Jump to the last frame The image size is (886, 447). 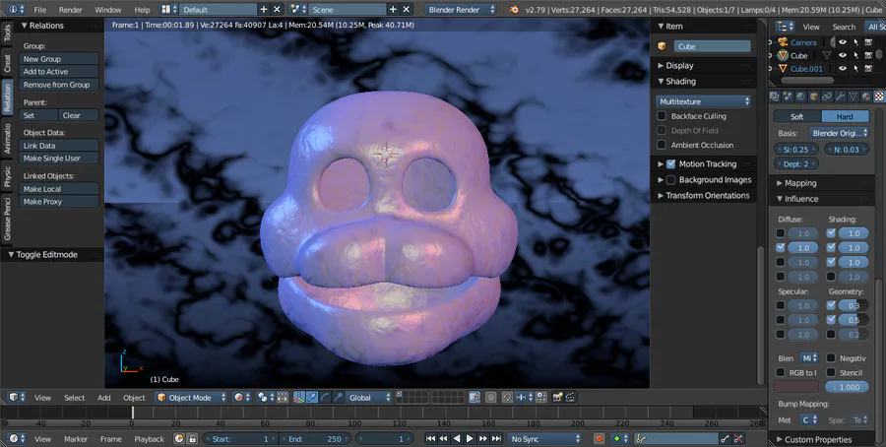[x=496, y=438]
